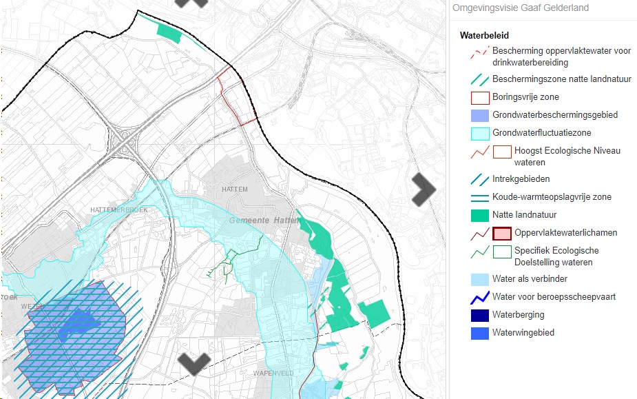The width and height of the screenshot is (637, 399).
Task: Click the Specifiek Ecologische Doelstelling green box icon
Action: pos(502,252)
